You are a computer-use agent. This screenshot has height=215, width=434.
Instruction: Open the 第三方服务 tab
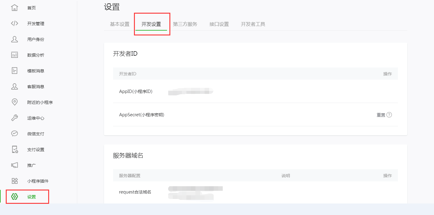(x=185, y=24)
